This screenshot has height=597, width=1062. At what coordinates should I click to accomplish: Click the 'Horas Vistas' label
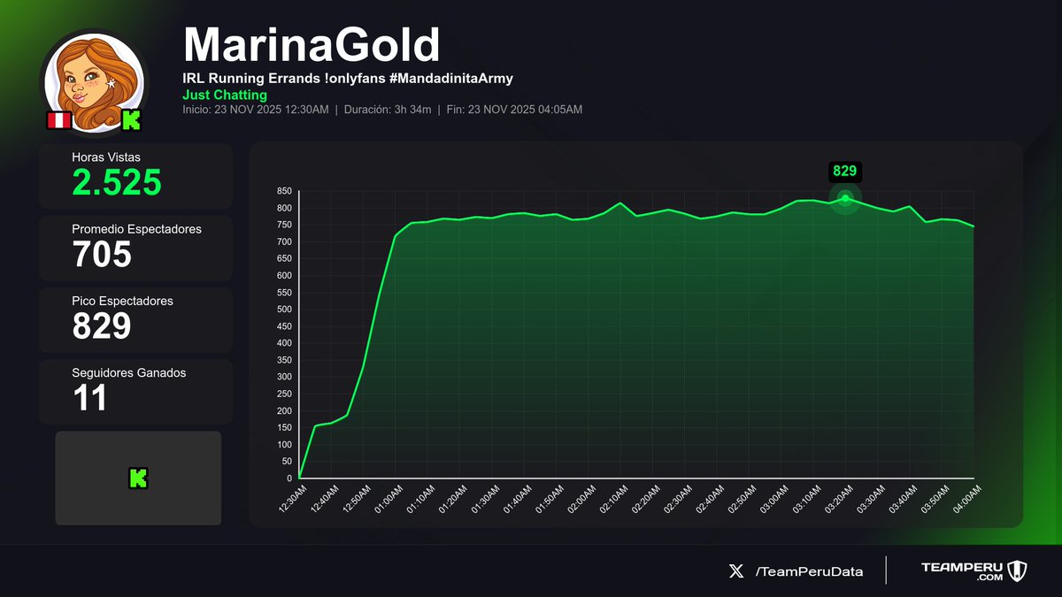coord(106,157)
